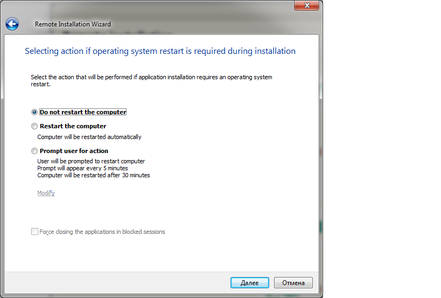Click the 'Remote Installation Wizard' title text
The height and width of the screenshot is (298, 441).
[x=73, y=24]
